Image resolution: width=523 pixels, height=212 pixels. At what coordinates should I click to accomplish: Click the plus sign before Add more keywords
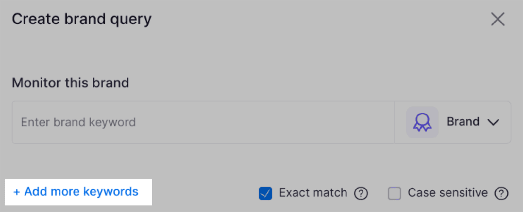coord(17,192)
